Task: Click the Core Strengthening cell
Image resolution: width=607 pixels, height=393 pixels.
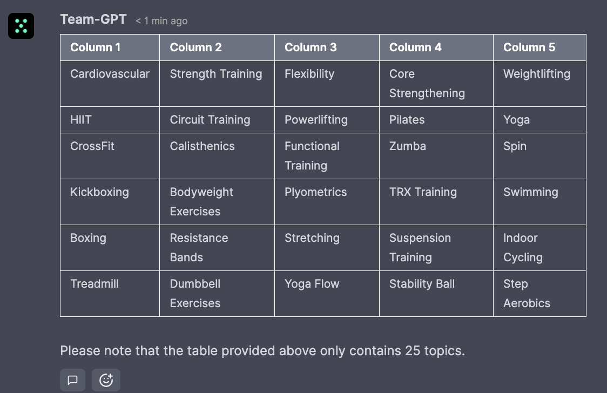Action: pos(436,84)
